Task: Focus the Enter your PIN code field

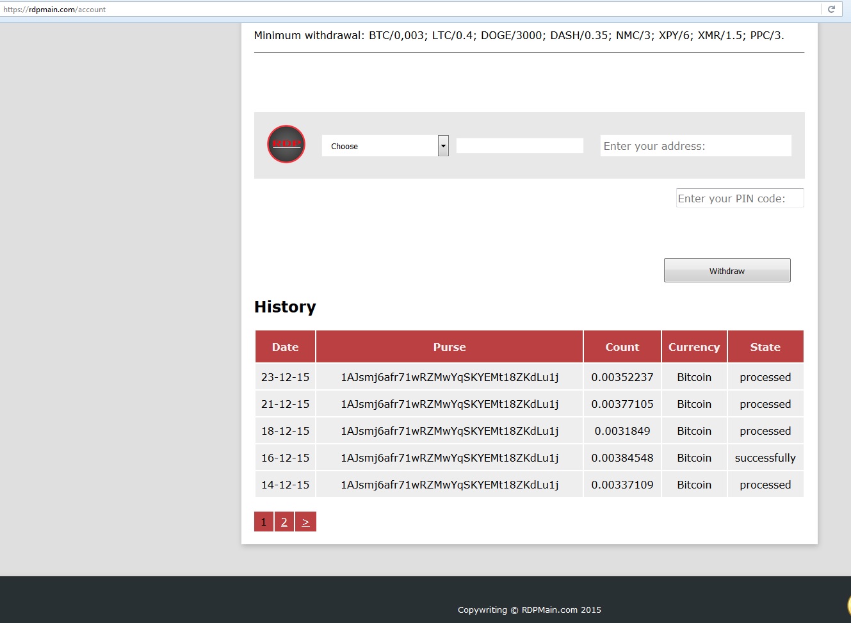Action: (740, 198)
